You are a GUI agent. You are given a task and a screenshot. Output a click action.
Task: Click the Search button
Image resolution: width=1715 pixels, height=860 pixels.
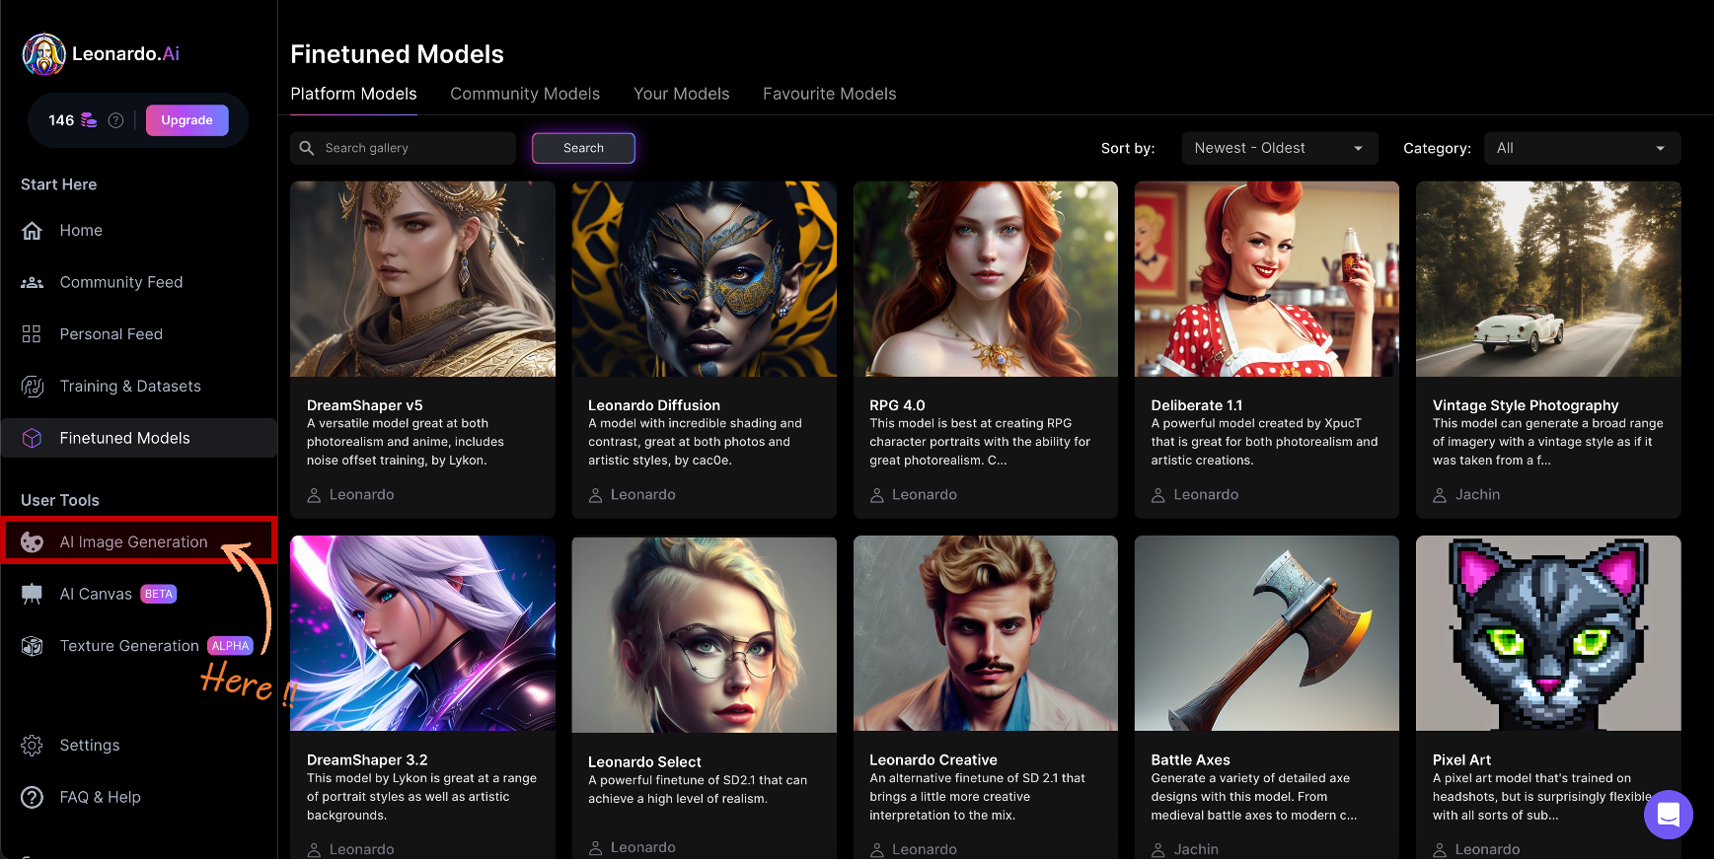point(583,148)
